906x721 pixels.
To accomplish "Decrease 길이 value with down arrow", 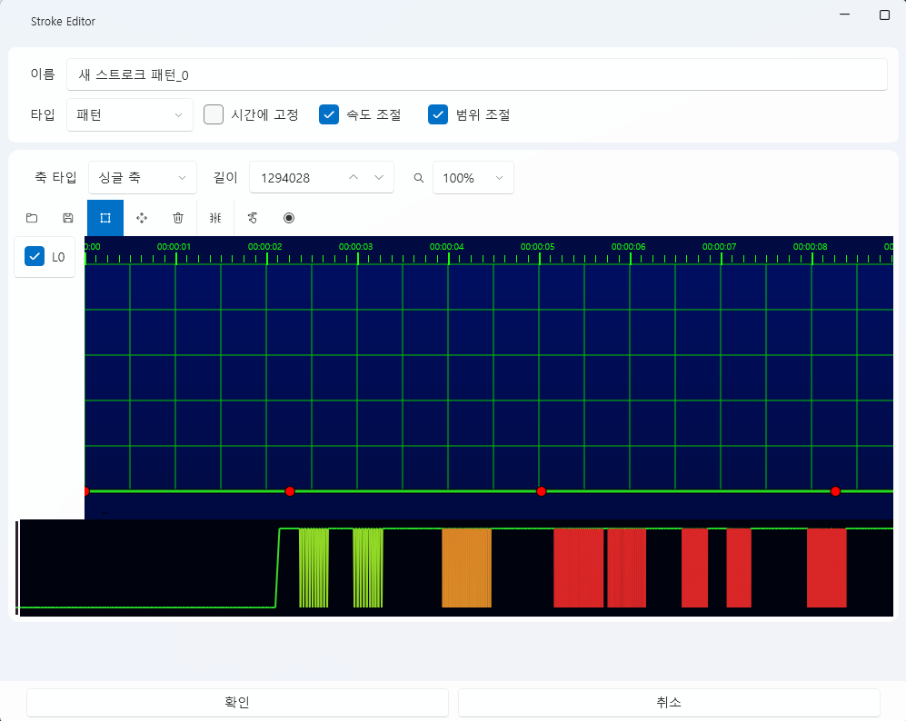I will point(379,178).
